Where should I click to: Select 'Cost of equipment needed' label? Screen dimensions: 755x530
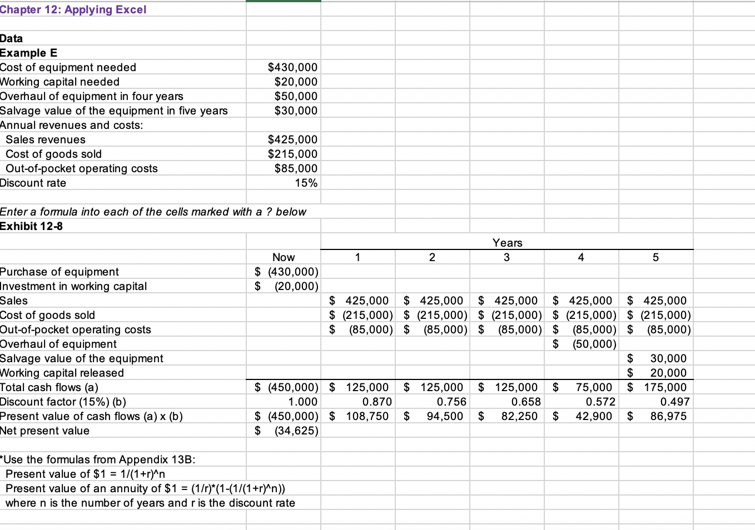(x=68, y=67)
